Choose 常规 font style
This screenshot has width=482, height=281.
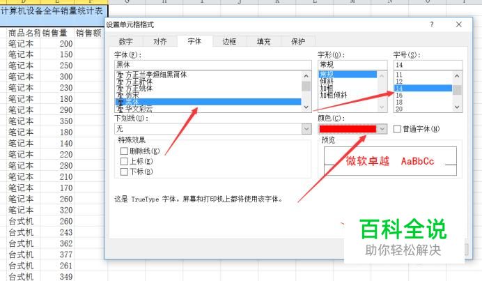click(x=348, y=75)
